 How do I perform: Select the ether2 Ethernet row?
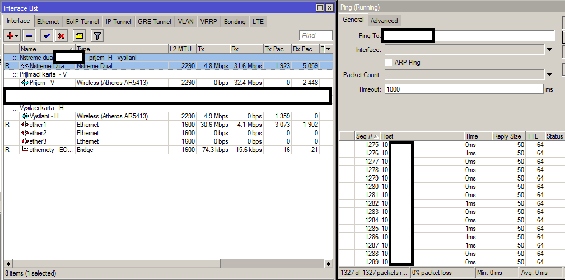coord(168,133)
